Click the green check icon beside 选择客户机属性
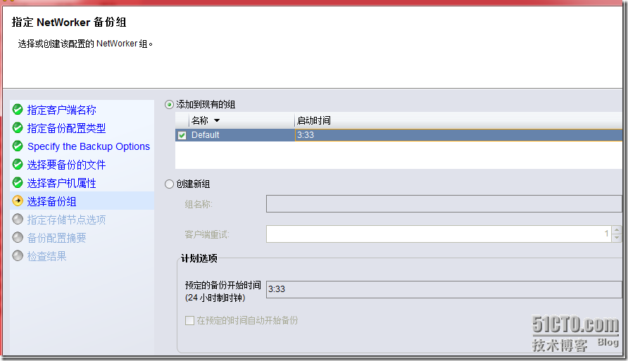The width and height of the screenshot is (628, 361). pos(18,182)
